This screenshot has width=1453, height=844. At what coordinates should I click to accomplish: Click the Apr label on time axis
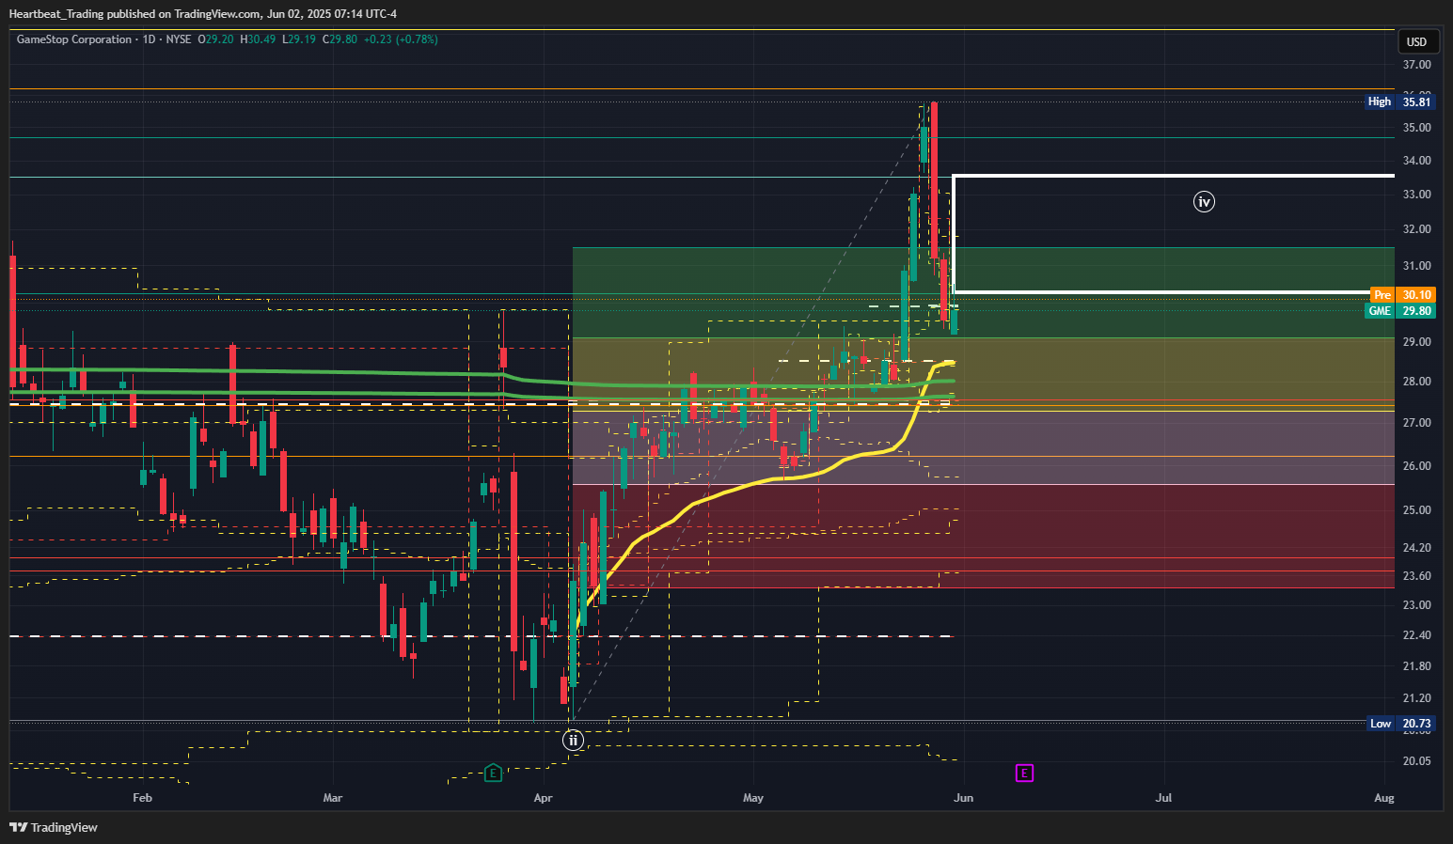[543, 798]
